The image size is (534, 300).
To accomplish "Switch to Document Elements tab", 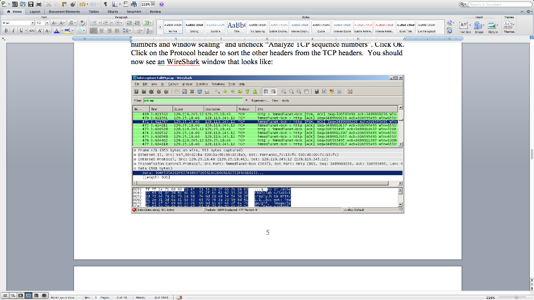I will tap(64, 11).
